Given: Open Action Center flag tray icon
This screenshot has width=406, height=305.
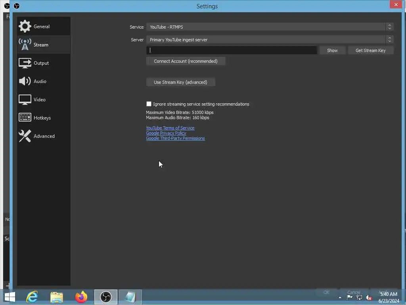Looking at the screenshot, I should (x=349, y=297).
